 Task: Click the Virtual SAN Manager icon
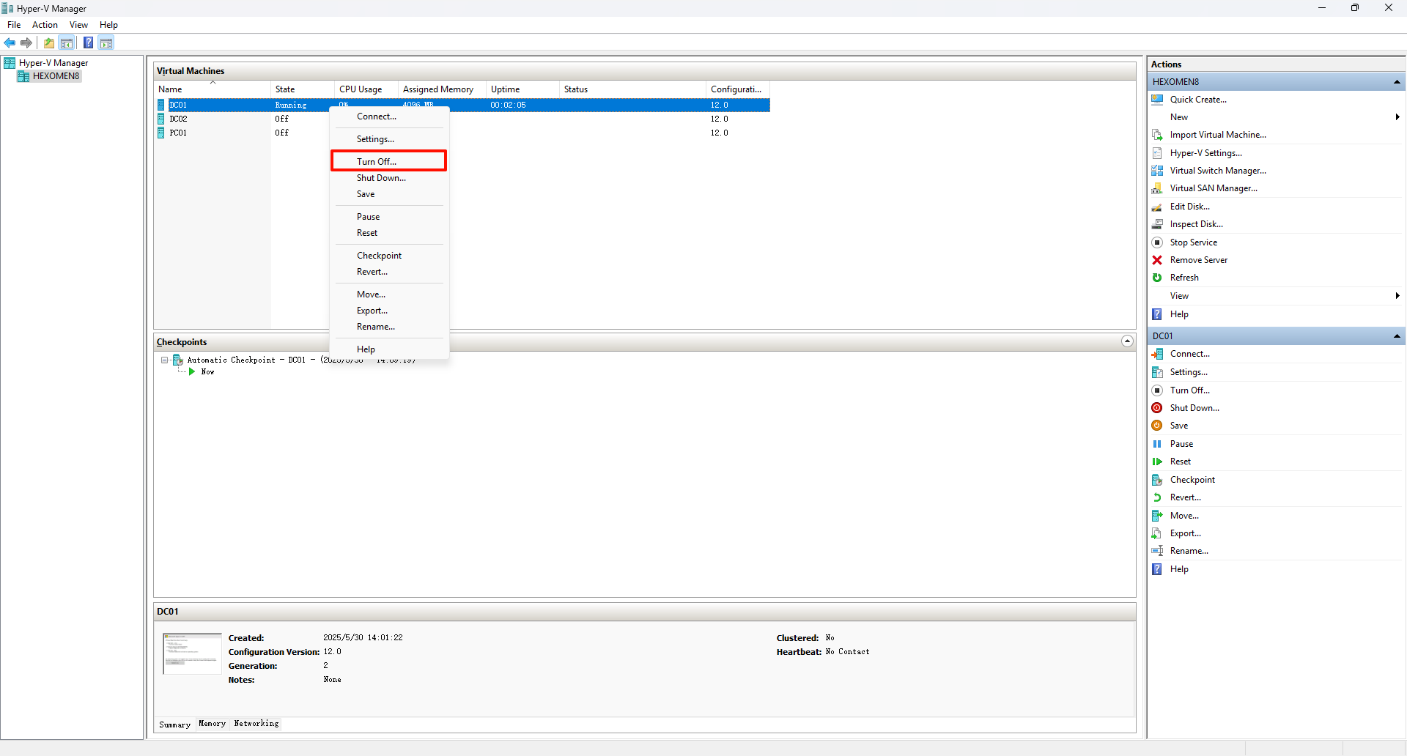(x=1157, y=188)
